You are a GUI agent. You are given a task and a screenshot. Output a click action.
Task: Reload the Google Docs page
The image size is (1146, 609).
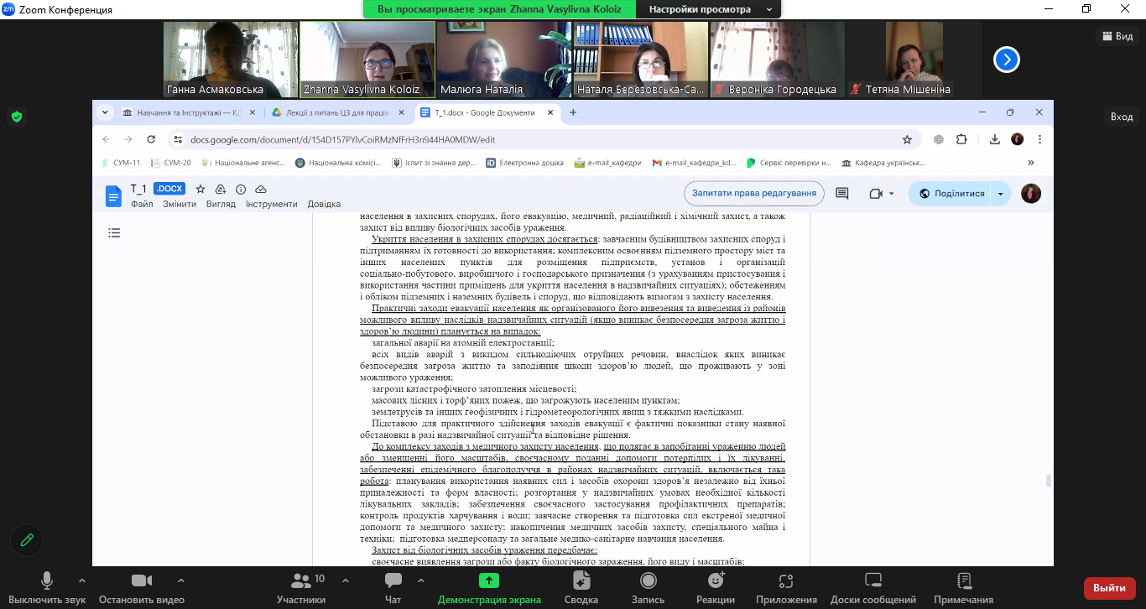(151, 139)
